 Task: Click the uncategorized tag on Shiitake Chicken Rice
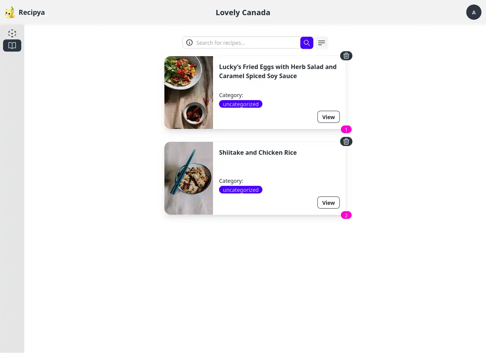[241, 190]
